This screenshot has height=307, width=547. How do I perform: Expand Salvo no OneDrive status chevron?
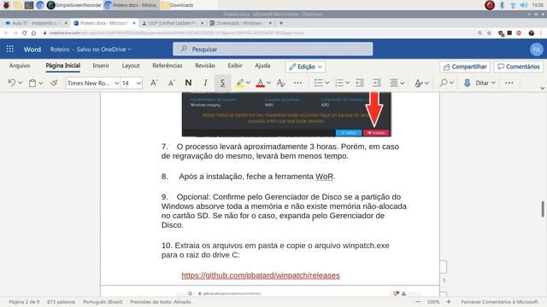[129, 49]
